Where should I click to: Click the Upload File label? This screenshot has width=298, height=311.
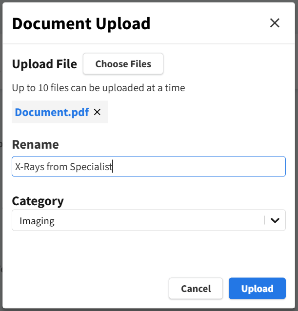point(44,64)
